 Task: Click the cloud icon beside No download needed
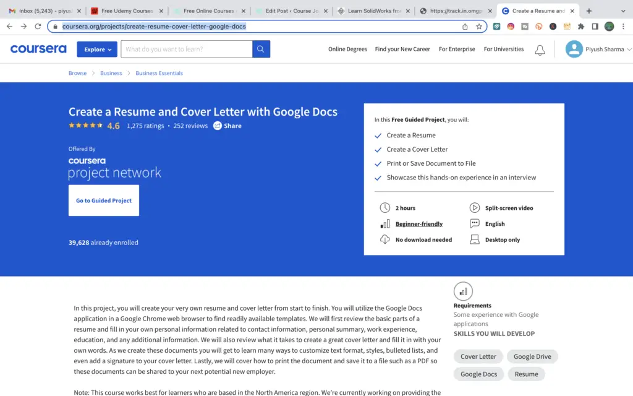(384, 239)
